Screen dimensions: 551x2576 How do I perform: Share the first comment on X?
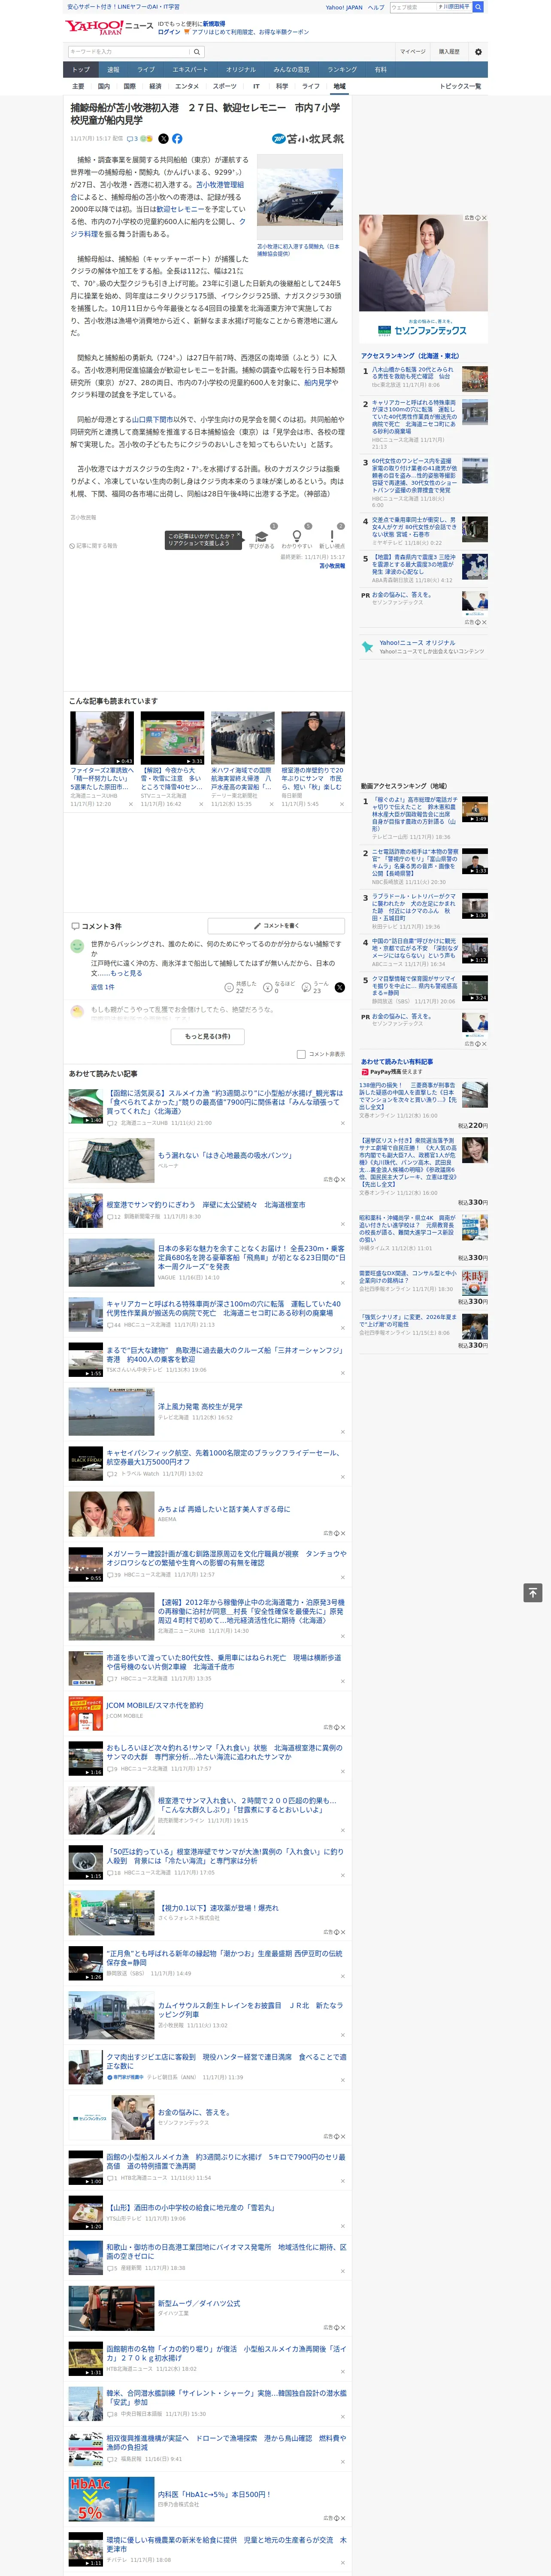point(340,987)
